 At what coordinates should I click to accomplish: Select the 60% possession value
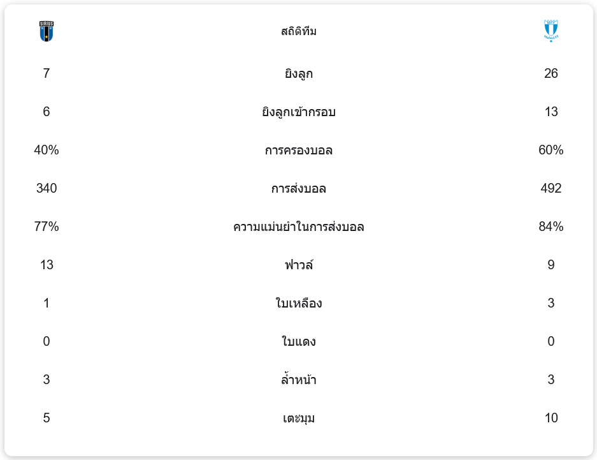[x=551, y=150]
